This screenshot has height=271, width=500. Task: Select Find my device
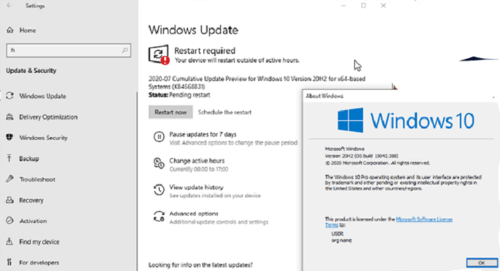pos(39,242)
